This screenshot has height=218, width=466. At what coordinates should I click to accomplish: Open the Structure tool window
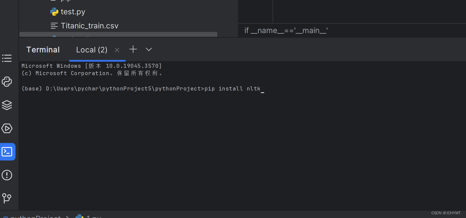click(x=7, y=58)
